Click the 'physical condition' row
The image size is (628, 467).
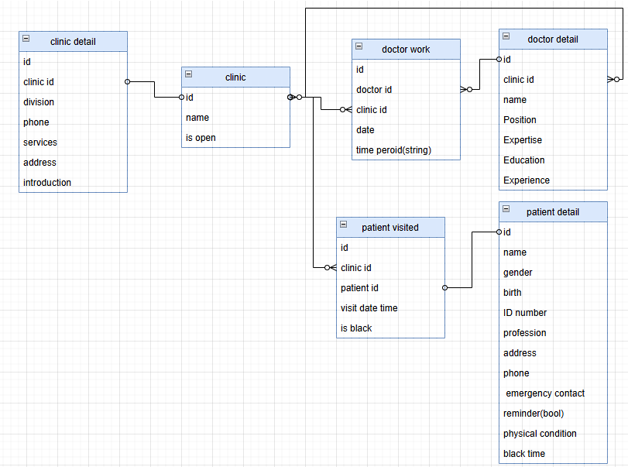point(540,434)
